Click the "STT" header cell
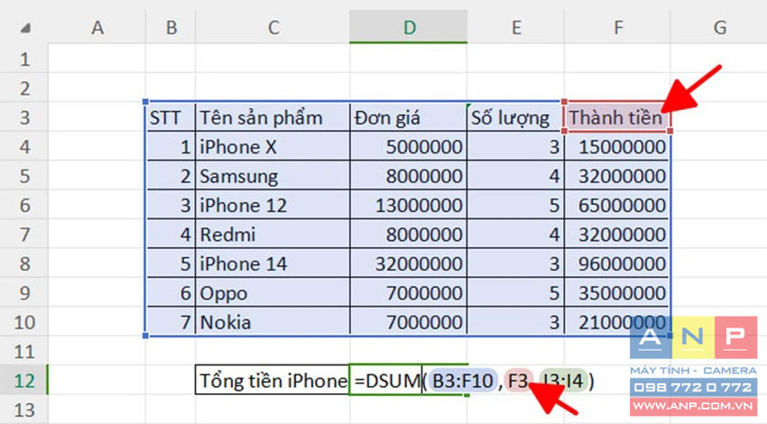This screenshot has height=424, width=767. (171, 117)
